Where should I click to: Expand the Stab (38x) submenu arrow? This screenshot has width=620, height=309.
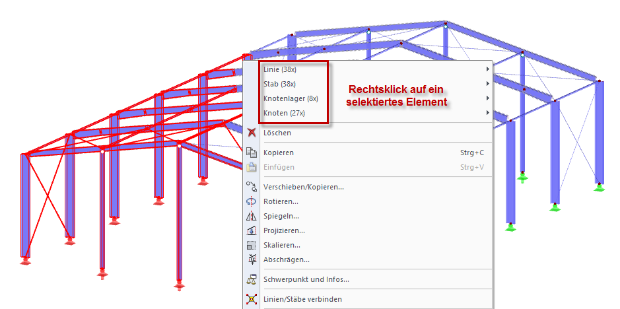488,83
